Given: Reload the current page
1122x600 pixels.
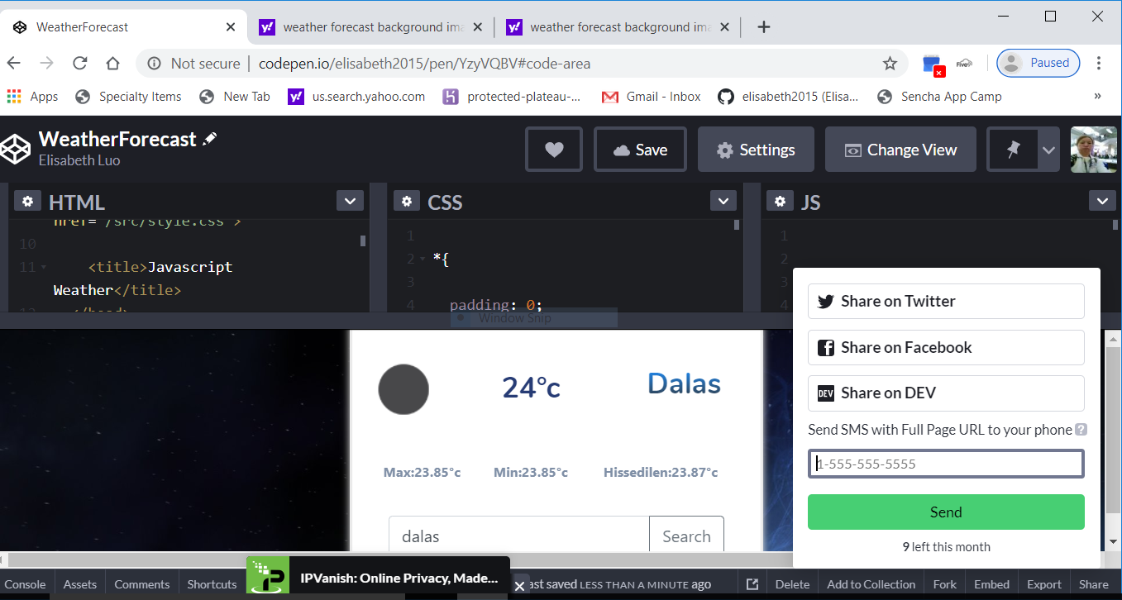Looking at the screenshot, I should pyautogui.click(x=80, y=64).
